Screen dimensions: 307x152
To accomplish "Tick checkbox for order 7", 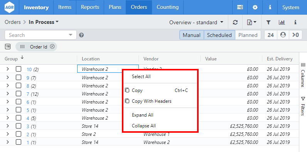I will [x=19, y=94].
